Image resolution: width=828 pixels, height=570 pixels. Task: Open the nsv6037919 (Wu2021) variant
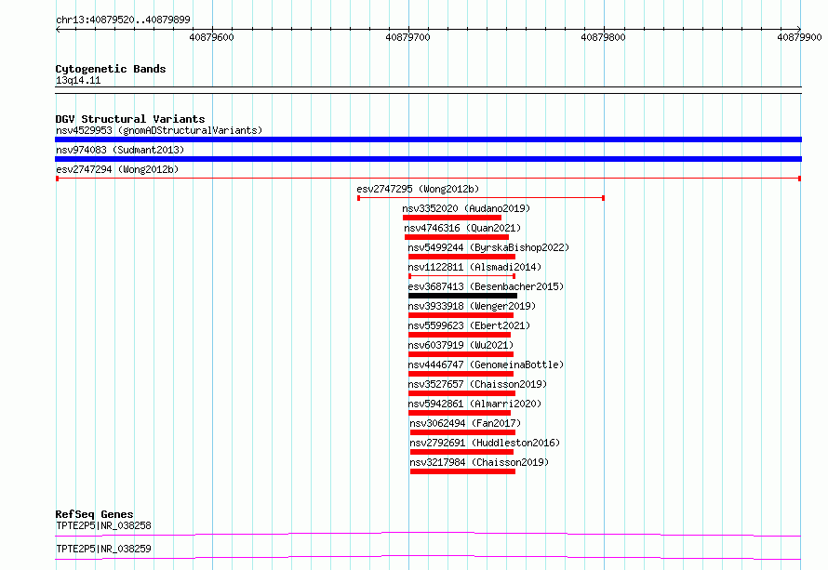[x=461, y=345]
